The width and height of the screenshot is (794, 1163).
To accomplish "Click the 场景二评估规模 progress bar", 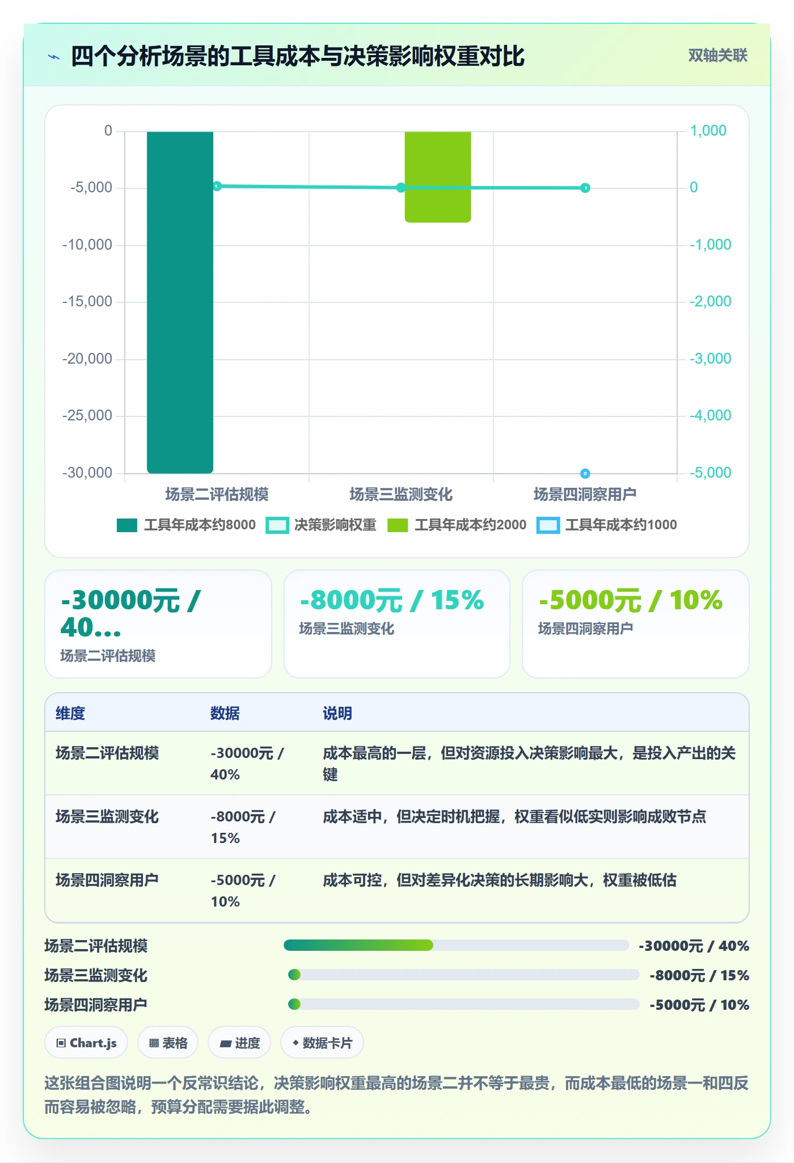I will [457, 945].
